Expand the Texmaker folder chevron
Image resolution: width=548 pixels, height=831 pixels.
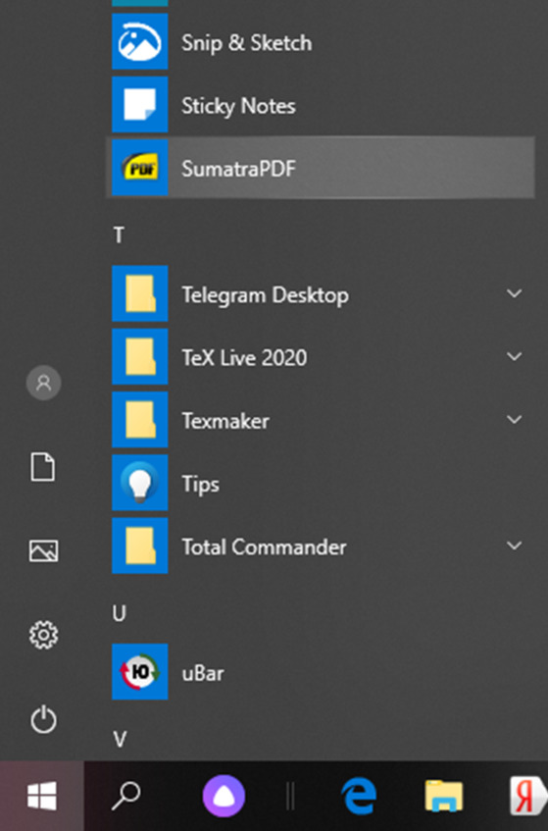pos(514,420)
